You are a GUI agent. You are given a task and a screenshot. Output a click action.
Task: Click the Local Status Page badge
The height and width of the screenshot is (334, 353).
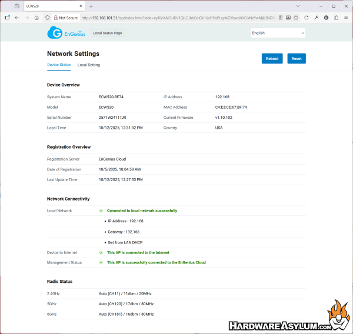[x=108, y=34]
